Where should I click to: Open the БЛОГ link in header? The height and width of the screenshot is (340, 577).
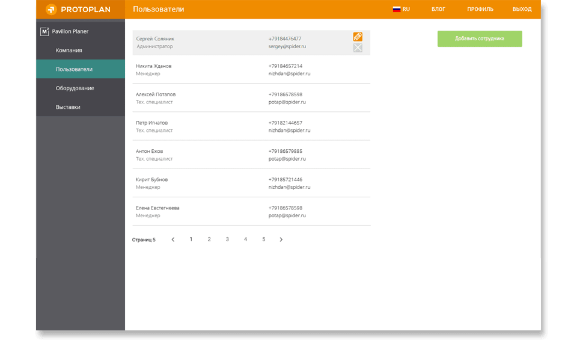[438, 9]
